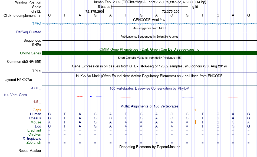
Task: Click 'Repeating Elements by RepeatMasker' title
Action: click(149, 147)
